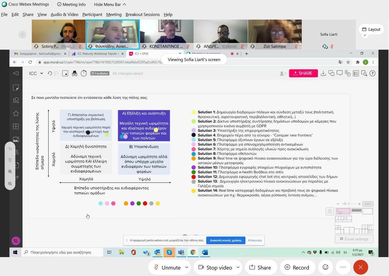Image resolution: width=389 pixels, height=276 pixels.
Task: Open the Mural help question mark
Action: 373,73
